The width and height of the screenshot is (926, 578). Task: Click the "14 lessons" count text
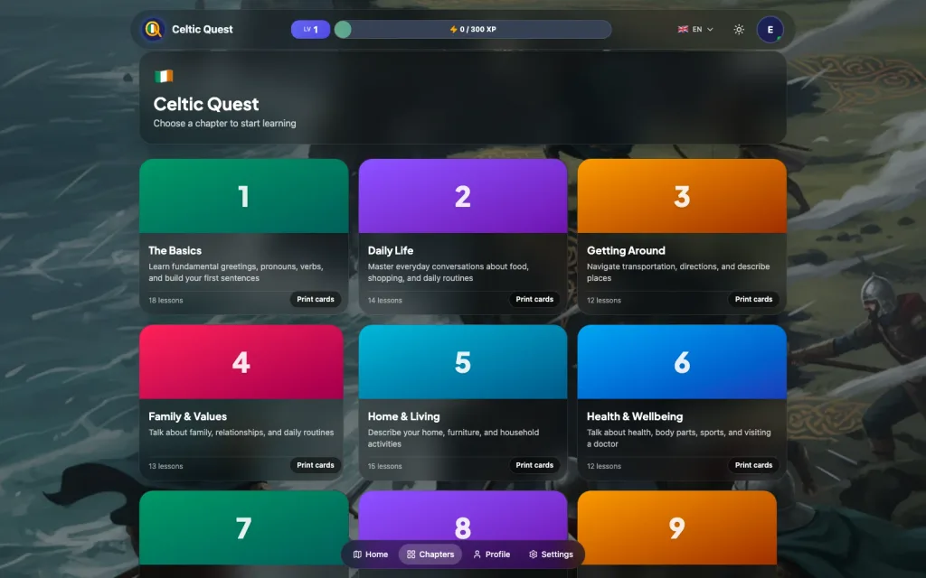385,300
